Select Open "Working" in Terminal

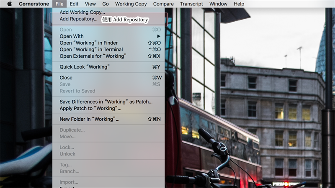(x=91, y=50)
